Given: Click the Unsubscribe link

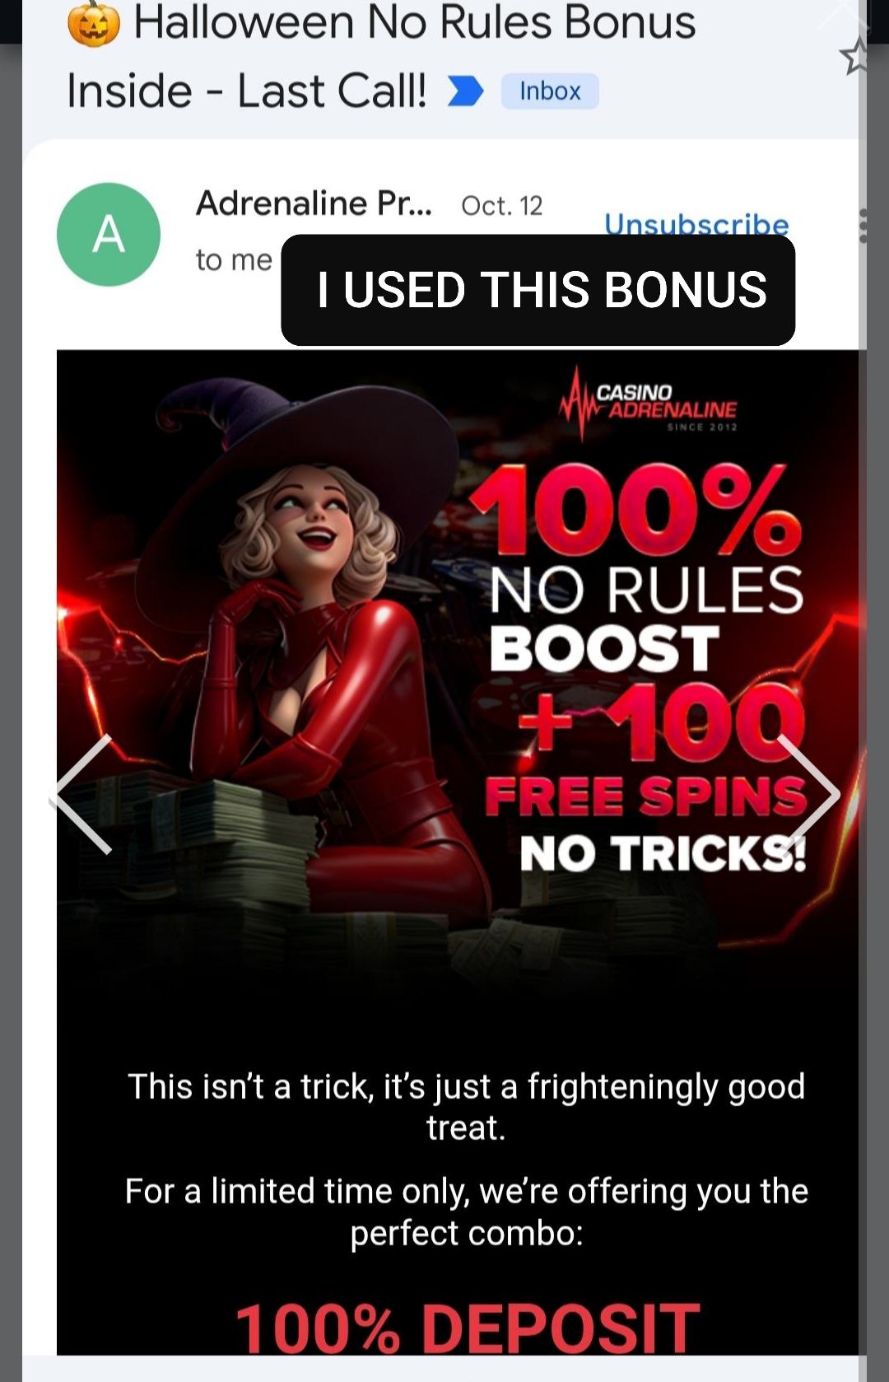Looking at the screenshot, I should pos(696,222).
